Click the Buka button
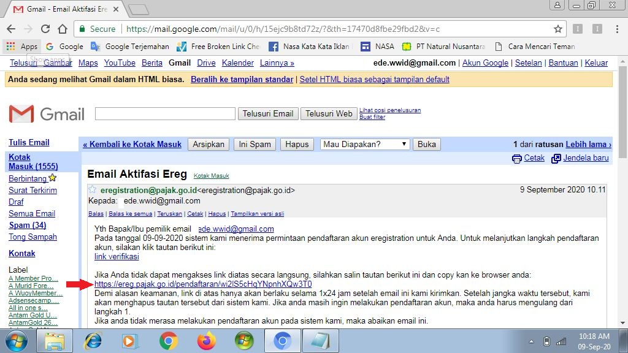Viewport: 628px width, 353px height. pos(427,144)
